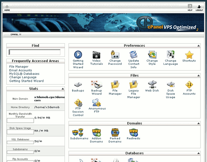Open Video Tutorials icon
Viewport: 207px width, 162px height.
pos(96,54)
